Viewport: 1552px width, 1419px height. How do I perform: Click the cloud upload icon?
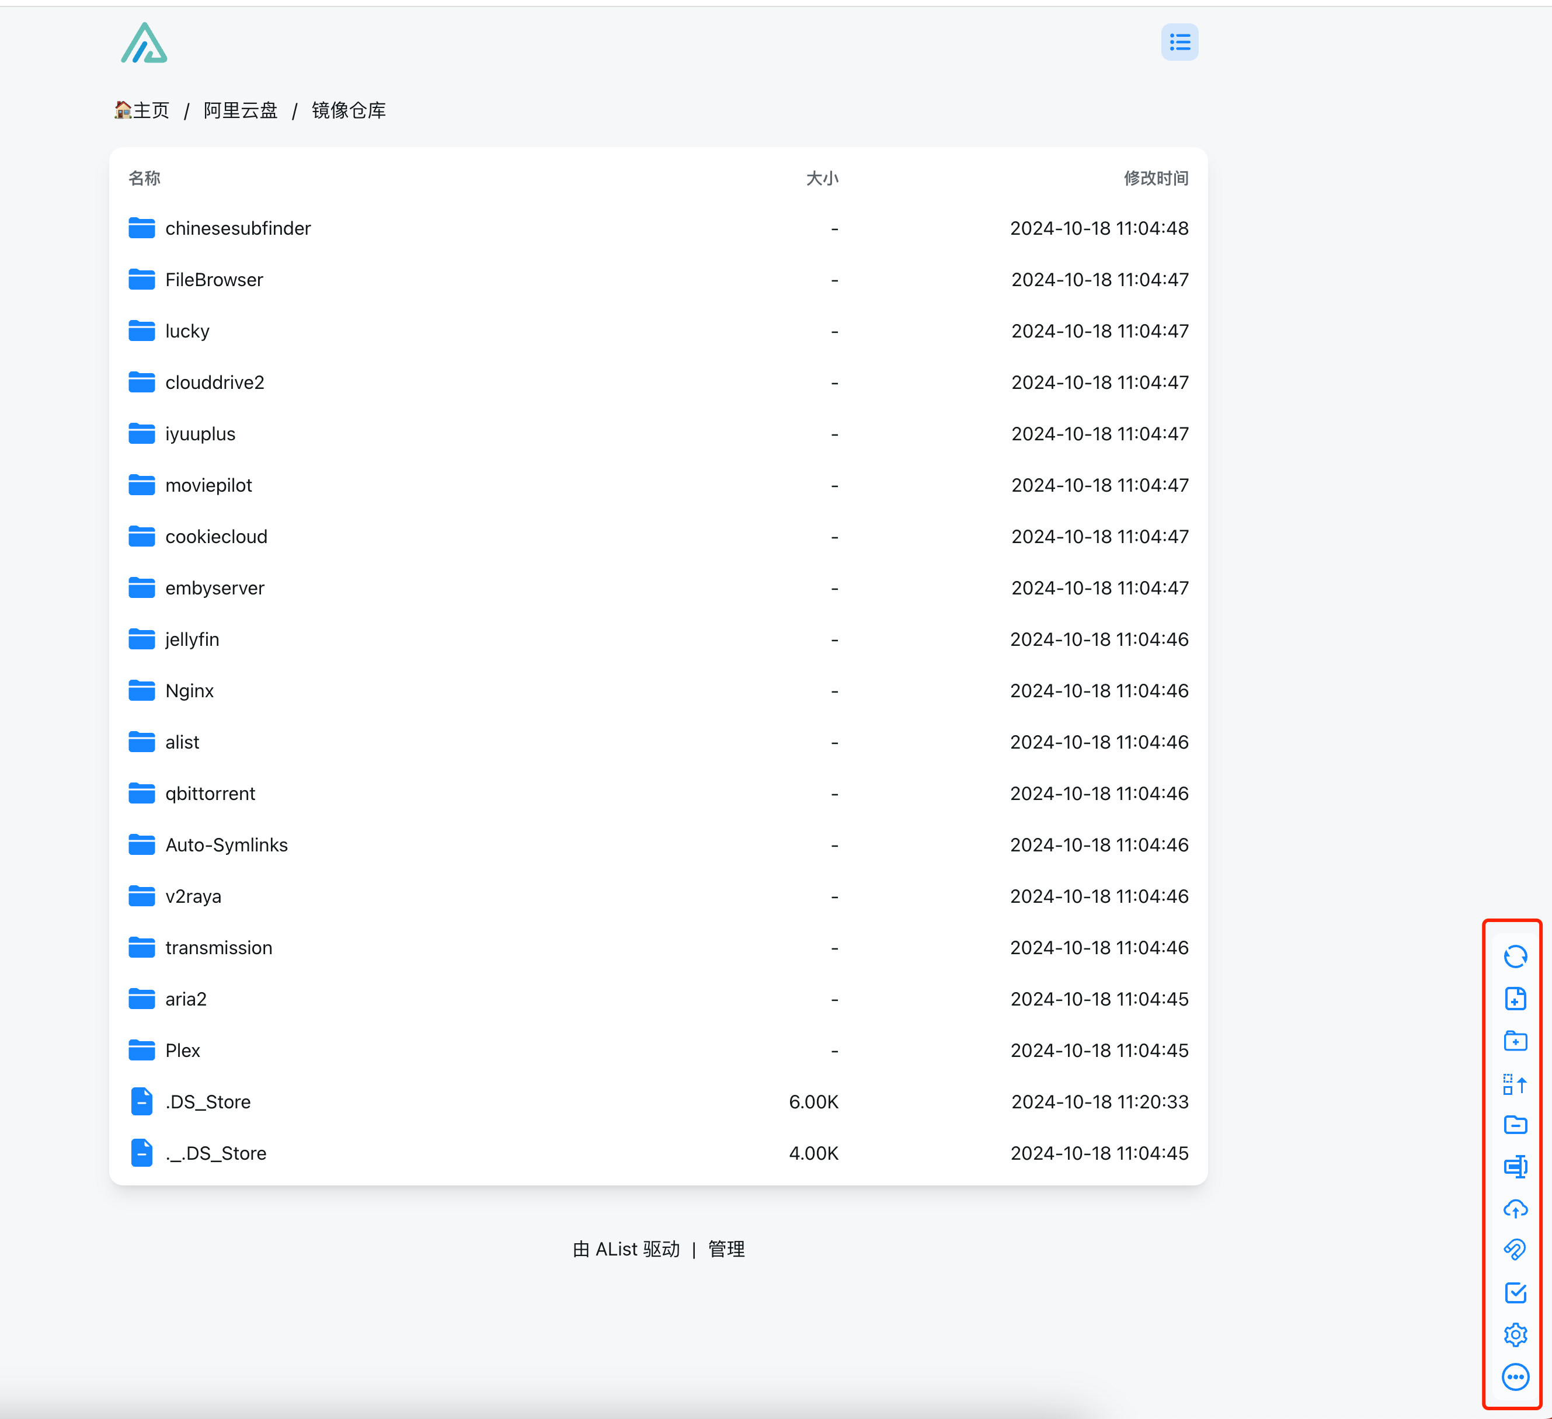click(1515, 1209)
